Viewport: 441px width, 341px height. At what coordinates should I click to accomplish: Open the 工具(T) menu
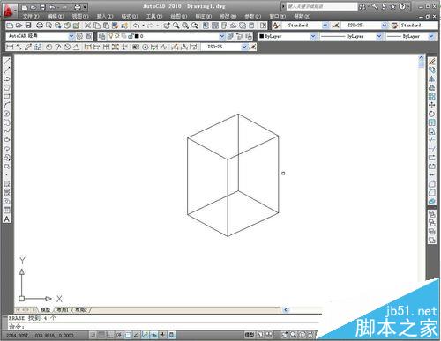pos(154,16)
